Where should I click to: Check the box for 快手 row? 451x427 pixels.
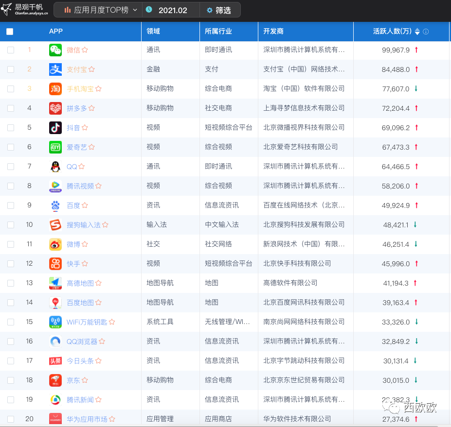11,264
